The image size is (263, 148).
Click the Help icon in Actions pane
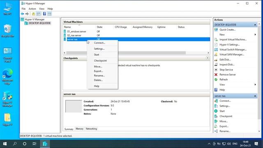pyautogui.click(x=216, y=90)
